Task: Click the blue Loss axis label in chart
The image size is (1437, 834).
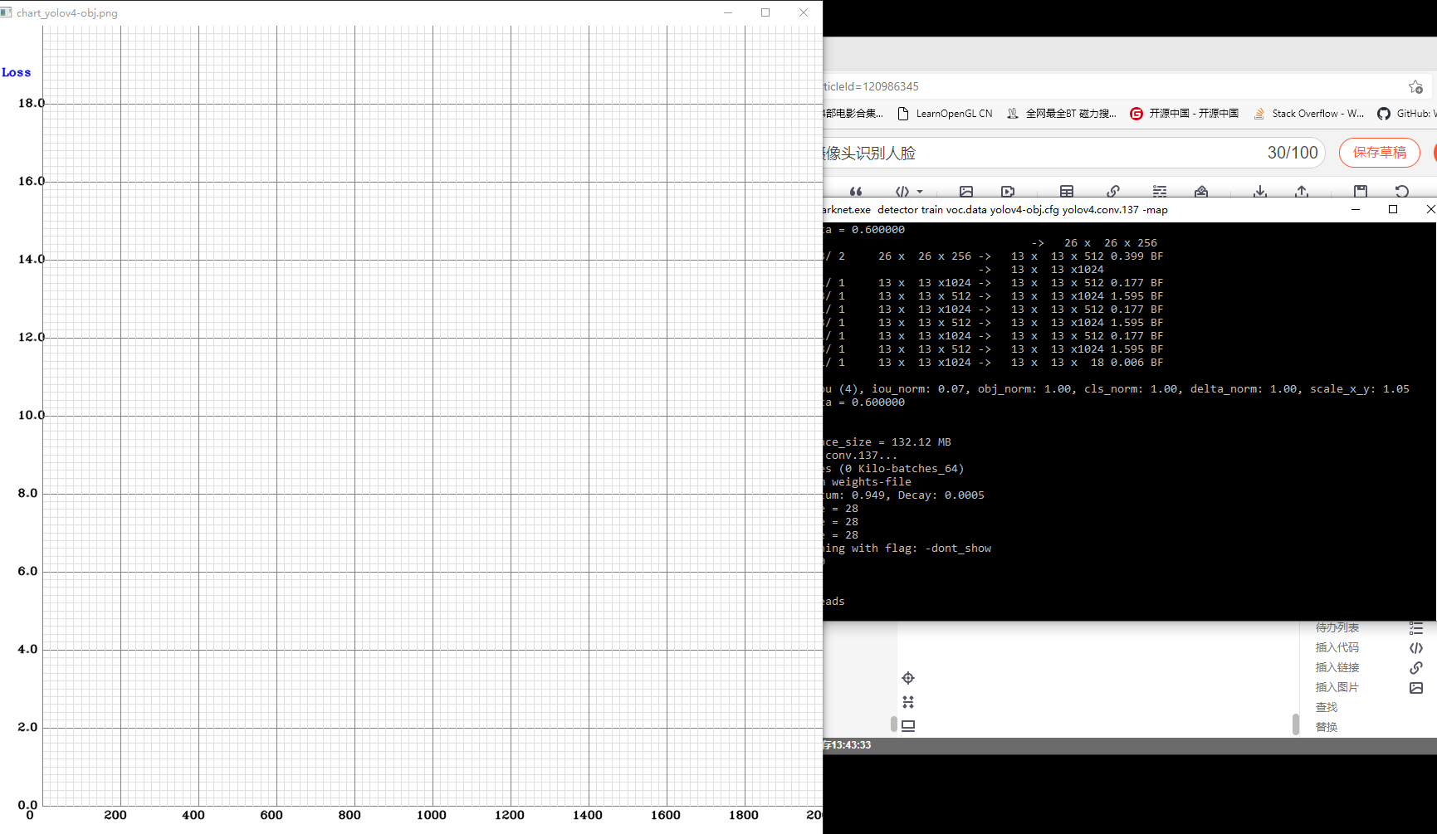Action: click(x=17, y=72)
